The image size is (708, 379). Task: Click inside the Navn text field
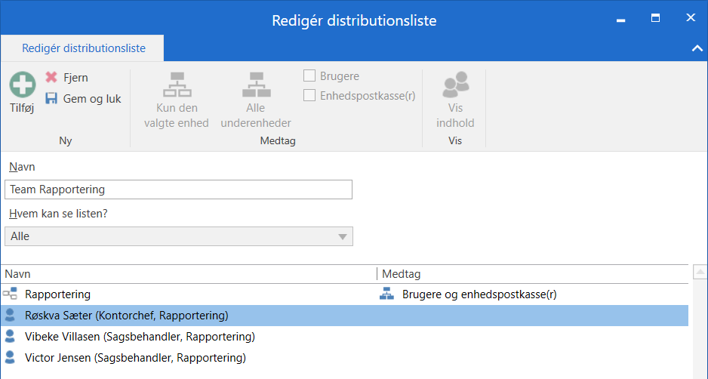point(178,189)
